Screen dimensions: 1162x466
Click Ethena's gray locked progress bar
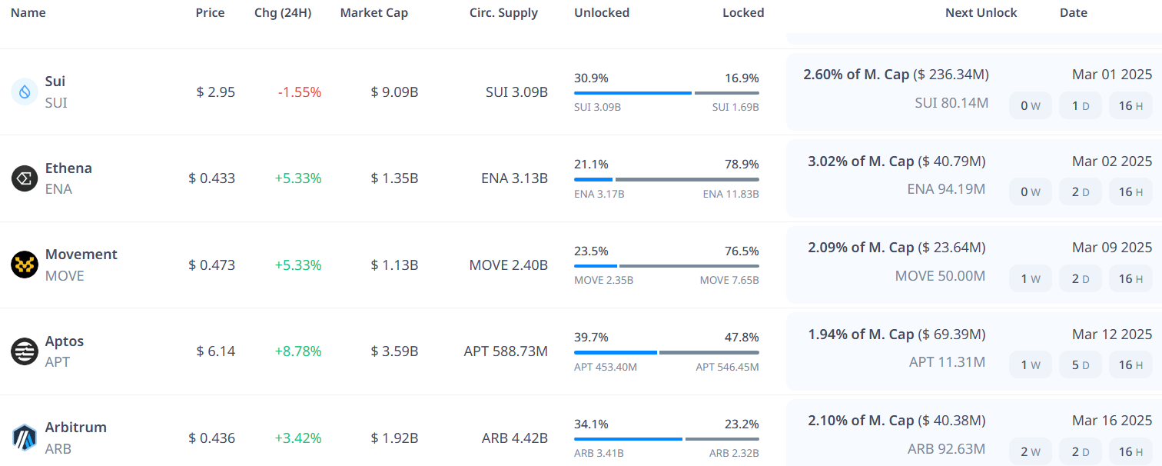[x=687, y=180]
